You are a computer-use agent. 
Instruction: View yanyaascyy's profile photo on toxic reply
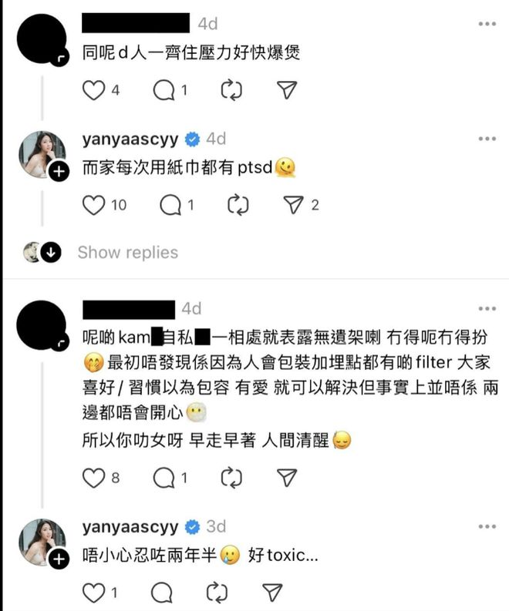click(x=42, y=542)
